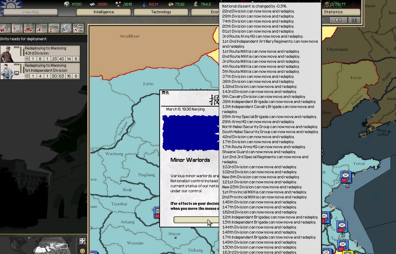Click the Minor Warlords event confirm button
The width and height of the screenshot is (396, 254).
click(196, 220)
